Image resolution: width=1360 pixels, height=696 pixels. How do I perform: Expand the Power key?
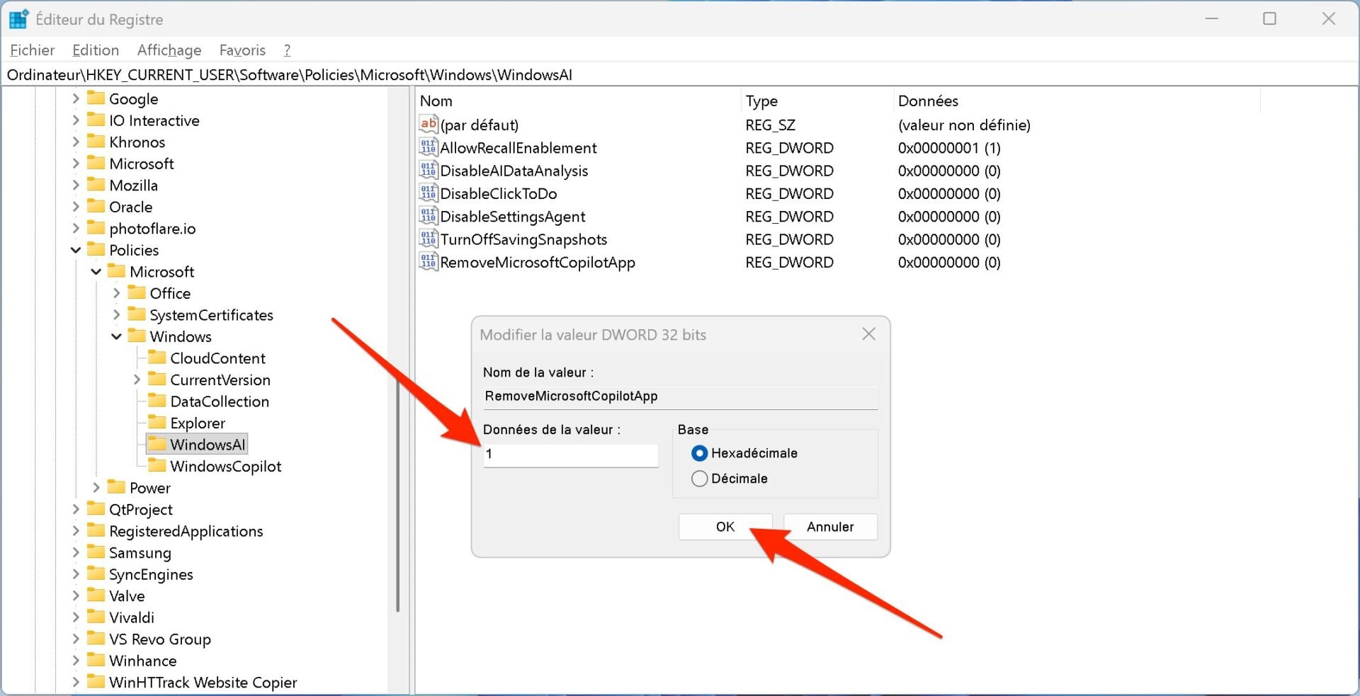(96, 488)
